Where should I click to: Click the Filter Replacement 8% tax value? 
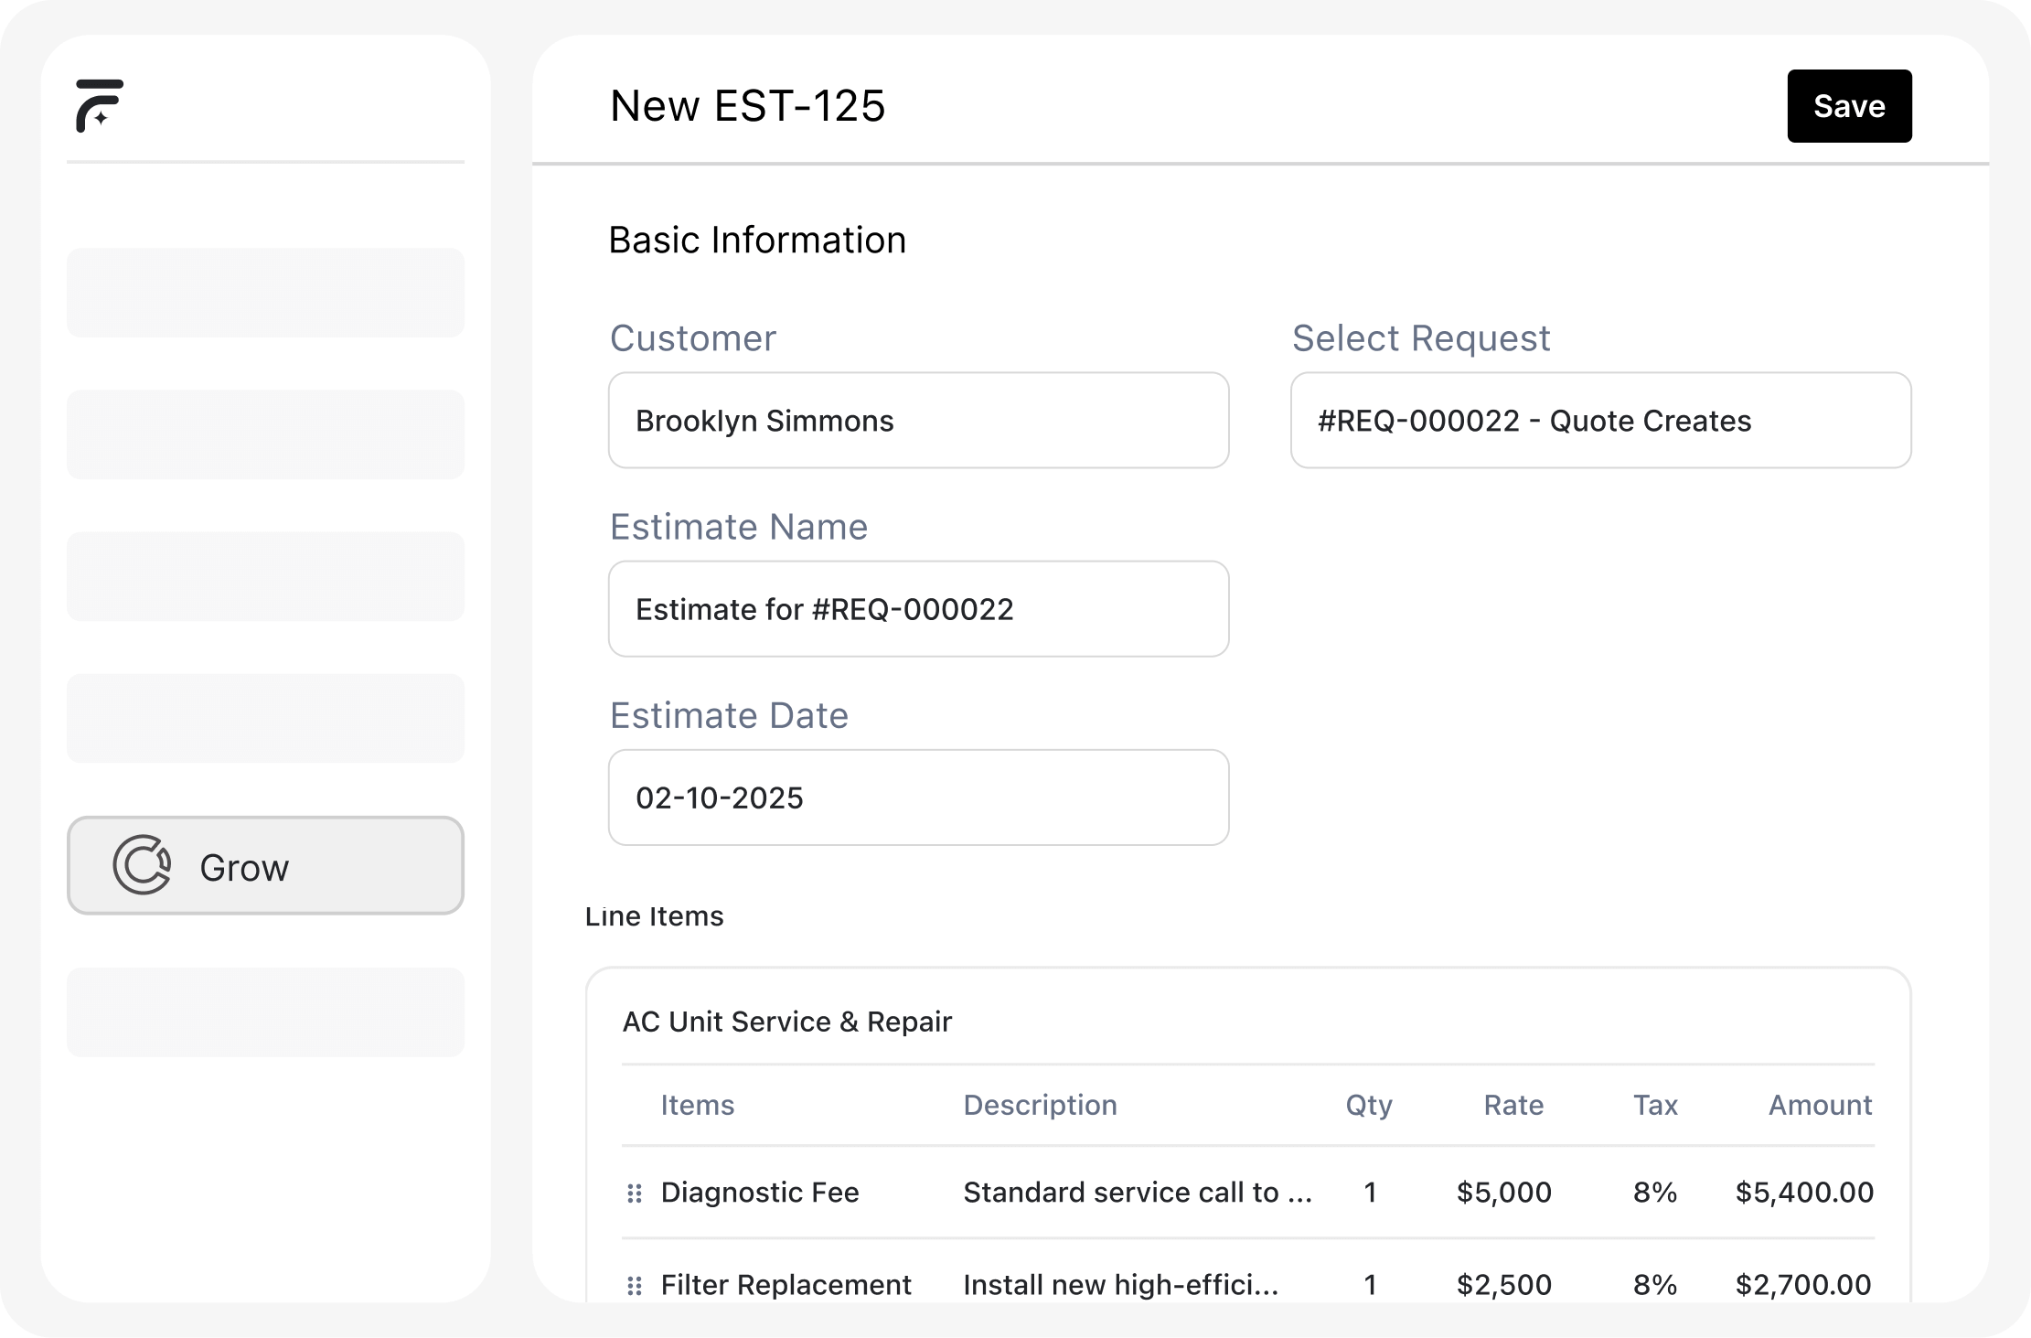pyautogui.click(x=1654, y=1285)
